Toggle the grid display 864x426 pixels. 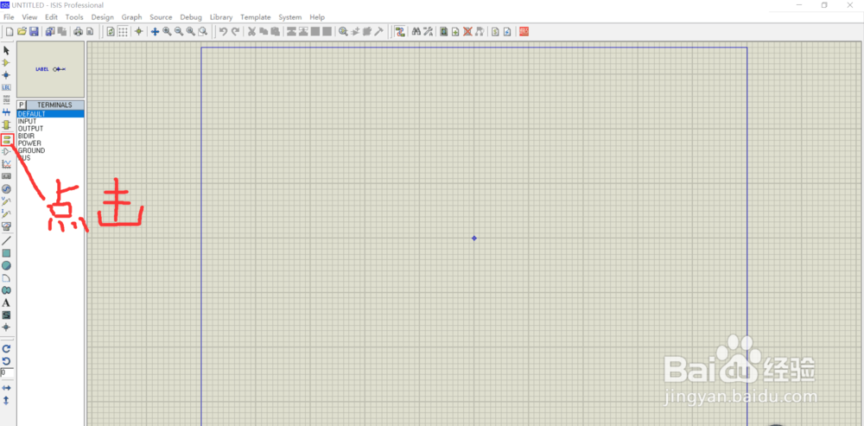(x=123, y=32)
